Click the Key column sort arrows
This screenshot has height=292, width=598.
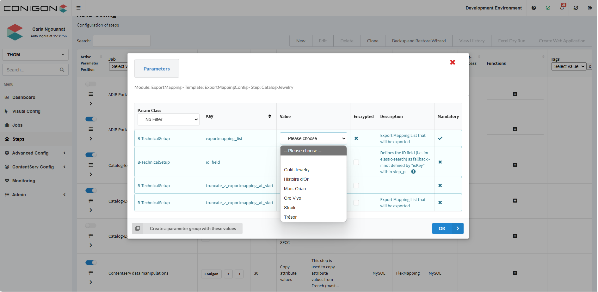(x=269, y=116)
